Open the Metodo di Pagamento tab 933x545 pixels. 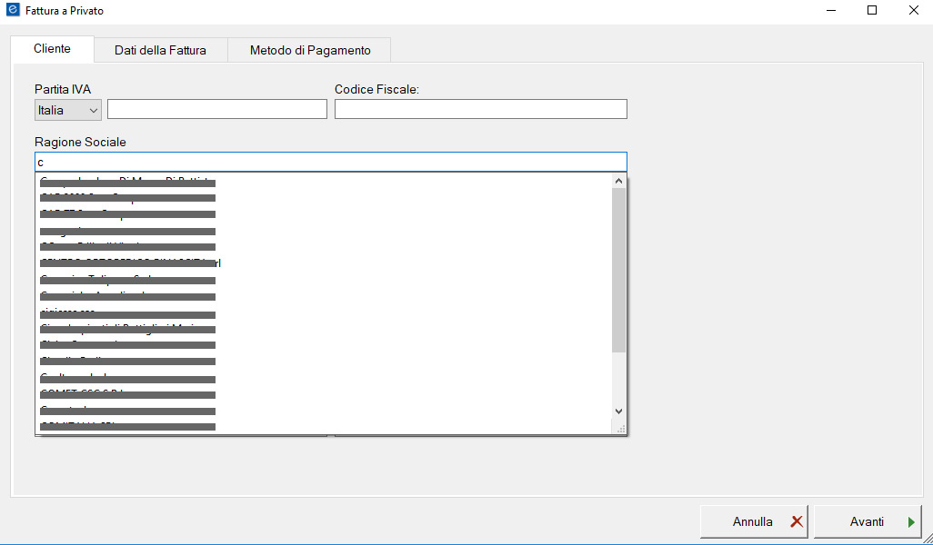coord(310,51)
